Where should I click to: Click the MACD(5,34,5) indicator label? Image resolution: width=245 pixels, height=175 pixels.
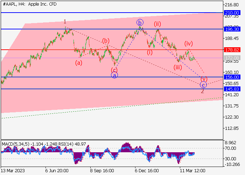pyautogui.click(x=16, y=144)
